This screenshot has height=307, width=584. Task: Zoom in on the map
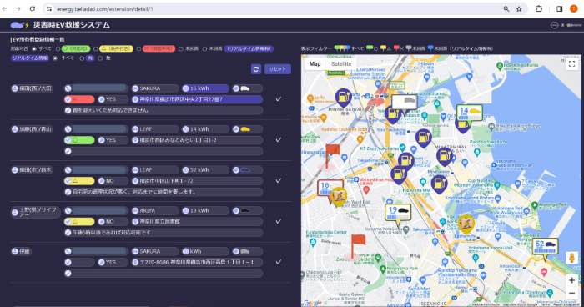point(571,280)
